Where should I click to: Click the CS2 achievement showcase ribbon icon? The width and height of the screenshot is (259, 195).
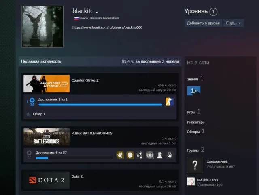point(32,102)
